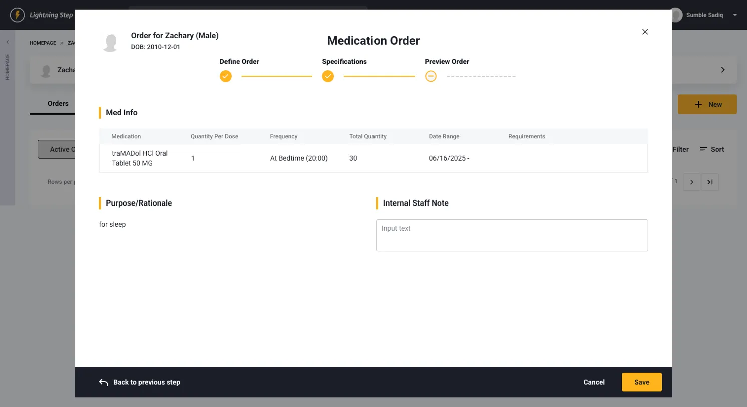
Task: Click the Lightning Step logo
Action: (18, 15)
